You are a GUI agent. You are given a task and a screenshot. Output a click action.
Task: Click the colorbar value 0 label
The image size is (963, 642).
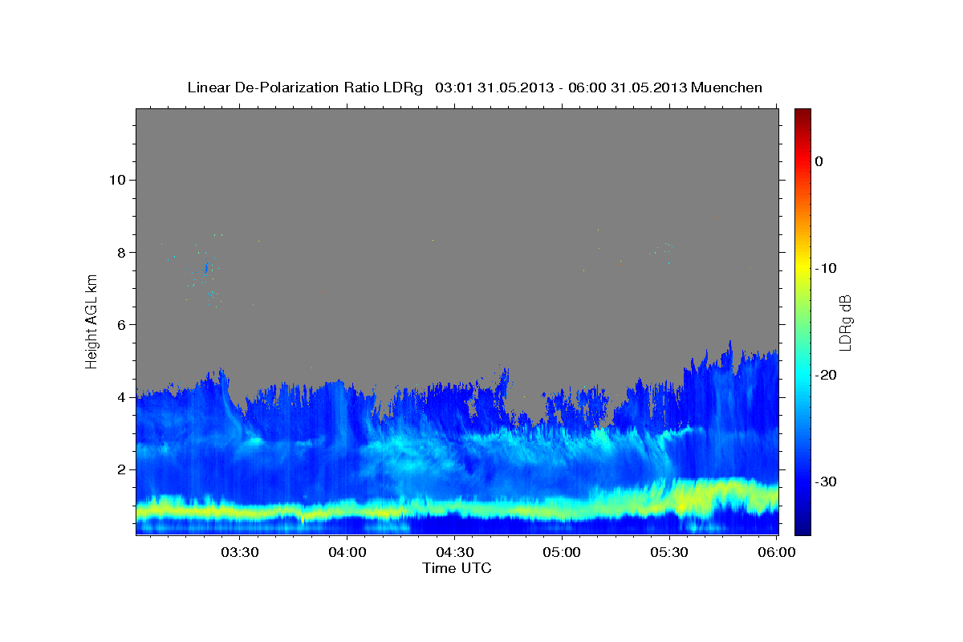pos(819,161)
